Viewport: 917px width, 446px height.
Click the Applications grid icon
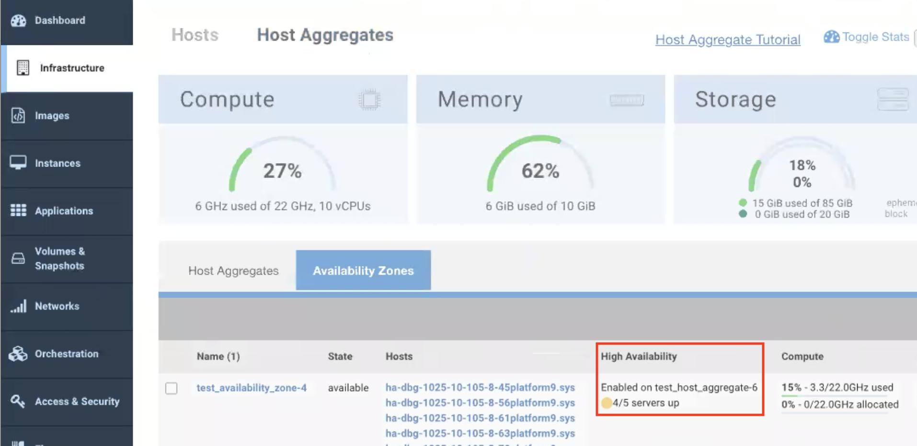[18, 211]
